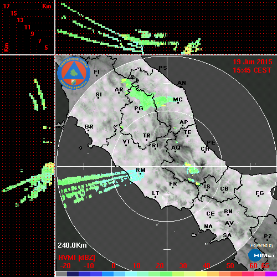Click the yellow storm cell near IS

point(198,184)
